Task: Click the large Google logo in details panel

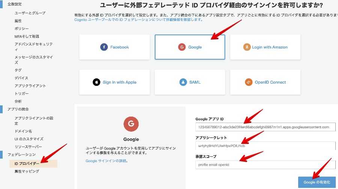Action: pyautogui.click(x=131, y=124)
